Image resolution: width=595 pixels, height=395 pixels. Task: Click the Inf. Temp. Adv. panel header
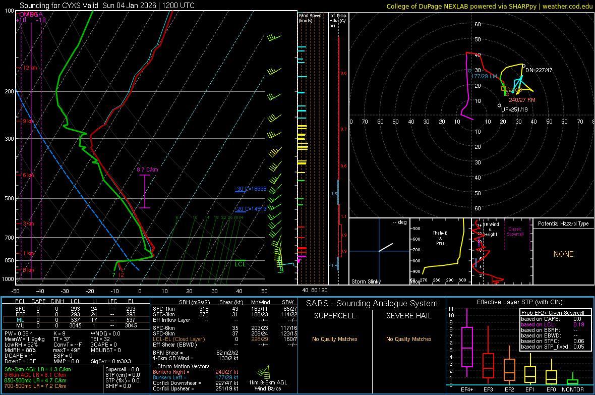click(338, 21)
